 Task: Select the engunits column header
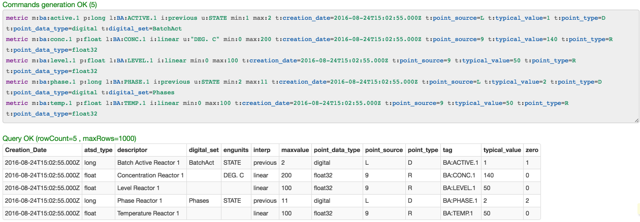[x=236, y=150]
